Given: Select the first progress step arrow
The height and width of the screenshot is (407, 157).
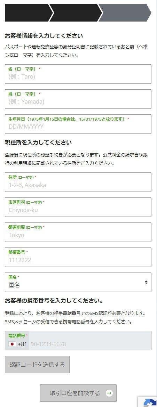Looking at the screenshot, I should [29, 13].
